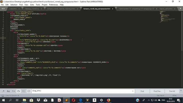Image resolution: width=183 pixels, height=103 pixels.
Task: Open the Goto menu
Action: point(32,5)
